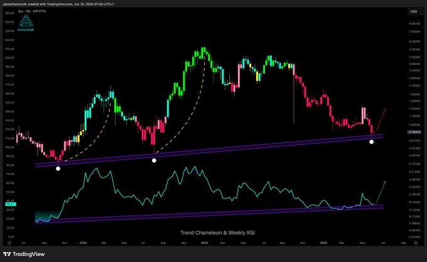Click the 5.00000 label on right price axis
The image size is (427, 262).
pyautogui.click(x=414, y=50)
